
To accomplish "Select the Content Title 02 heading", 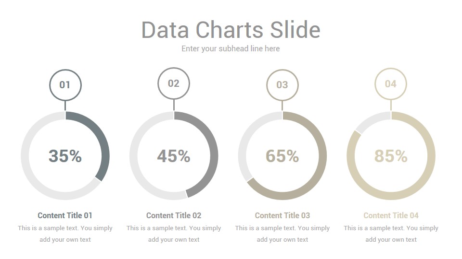I will 174,215.
